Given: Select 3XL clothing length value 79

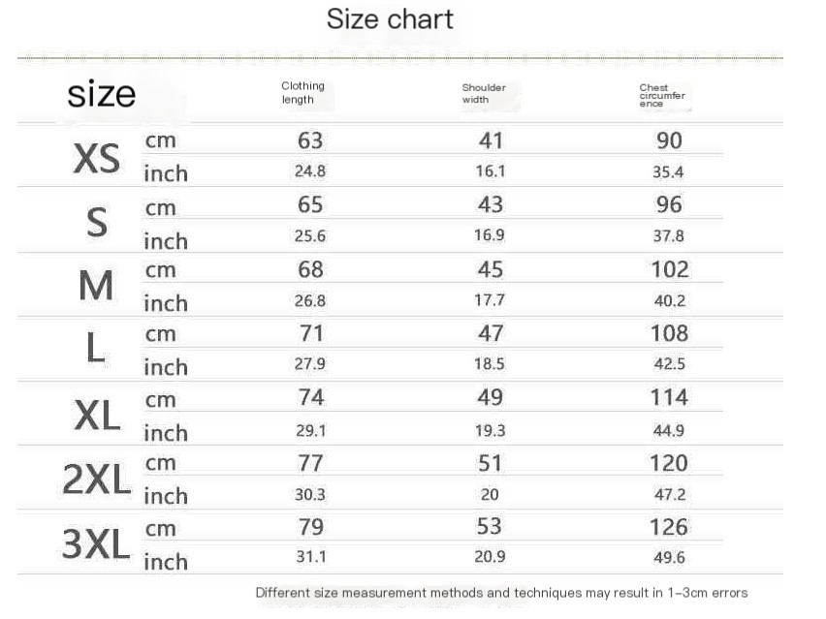Looking at the screenshot, I should [310, 527].
